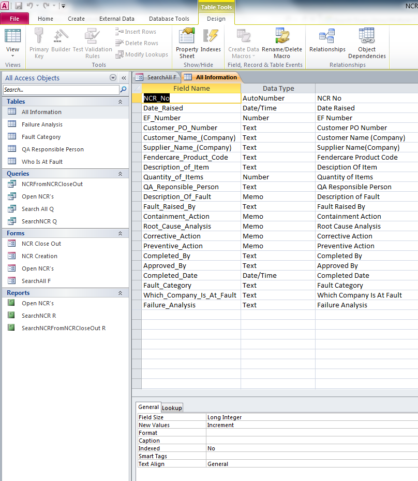Viewport: 418px width, 481px height.
Task: Click Insert Rows in the ribbon
Action: pyautogui.click(x=136, y=32)
